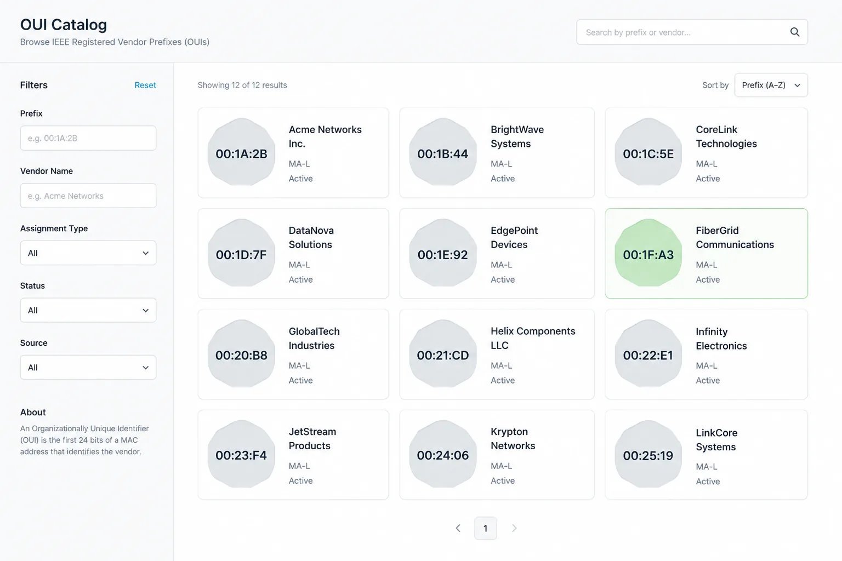Open the JetStream Products vendor name
The width and height of the screenshot is (842, 561).
coord(312,438)
